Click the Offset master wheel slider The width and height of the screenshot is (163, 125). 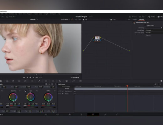point(48,107)
